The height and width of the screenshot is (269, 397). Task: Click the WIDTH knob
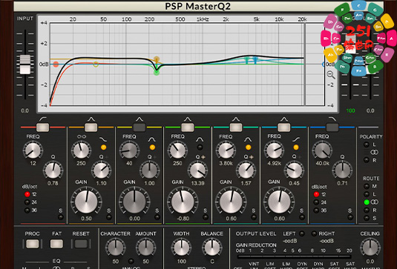point(181,248)
